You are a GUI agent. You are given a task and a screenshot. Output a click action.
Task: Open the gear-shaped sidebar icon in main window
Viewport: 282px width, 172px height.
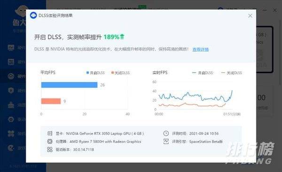11,119
